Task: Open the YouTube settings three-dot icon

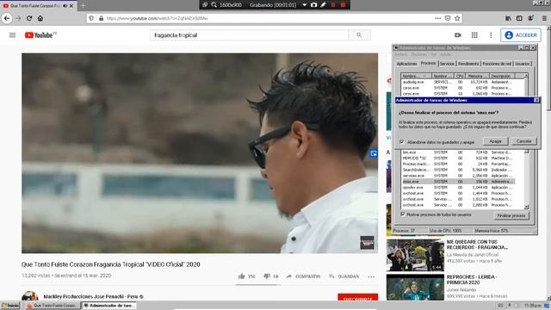Action: [491, 35]
